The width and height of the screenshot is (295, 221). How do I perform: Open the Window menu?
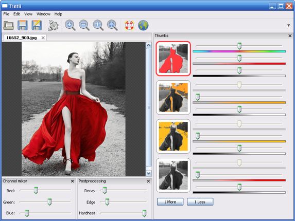(x=43, y=14)
